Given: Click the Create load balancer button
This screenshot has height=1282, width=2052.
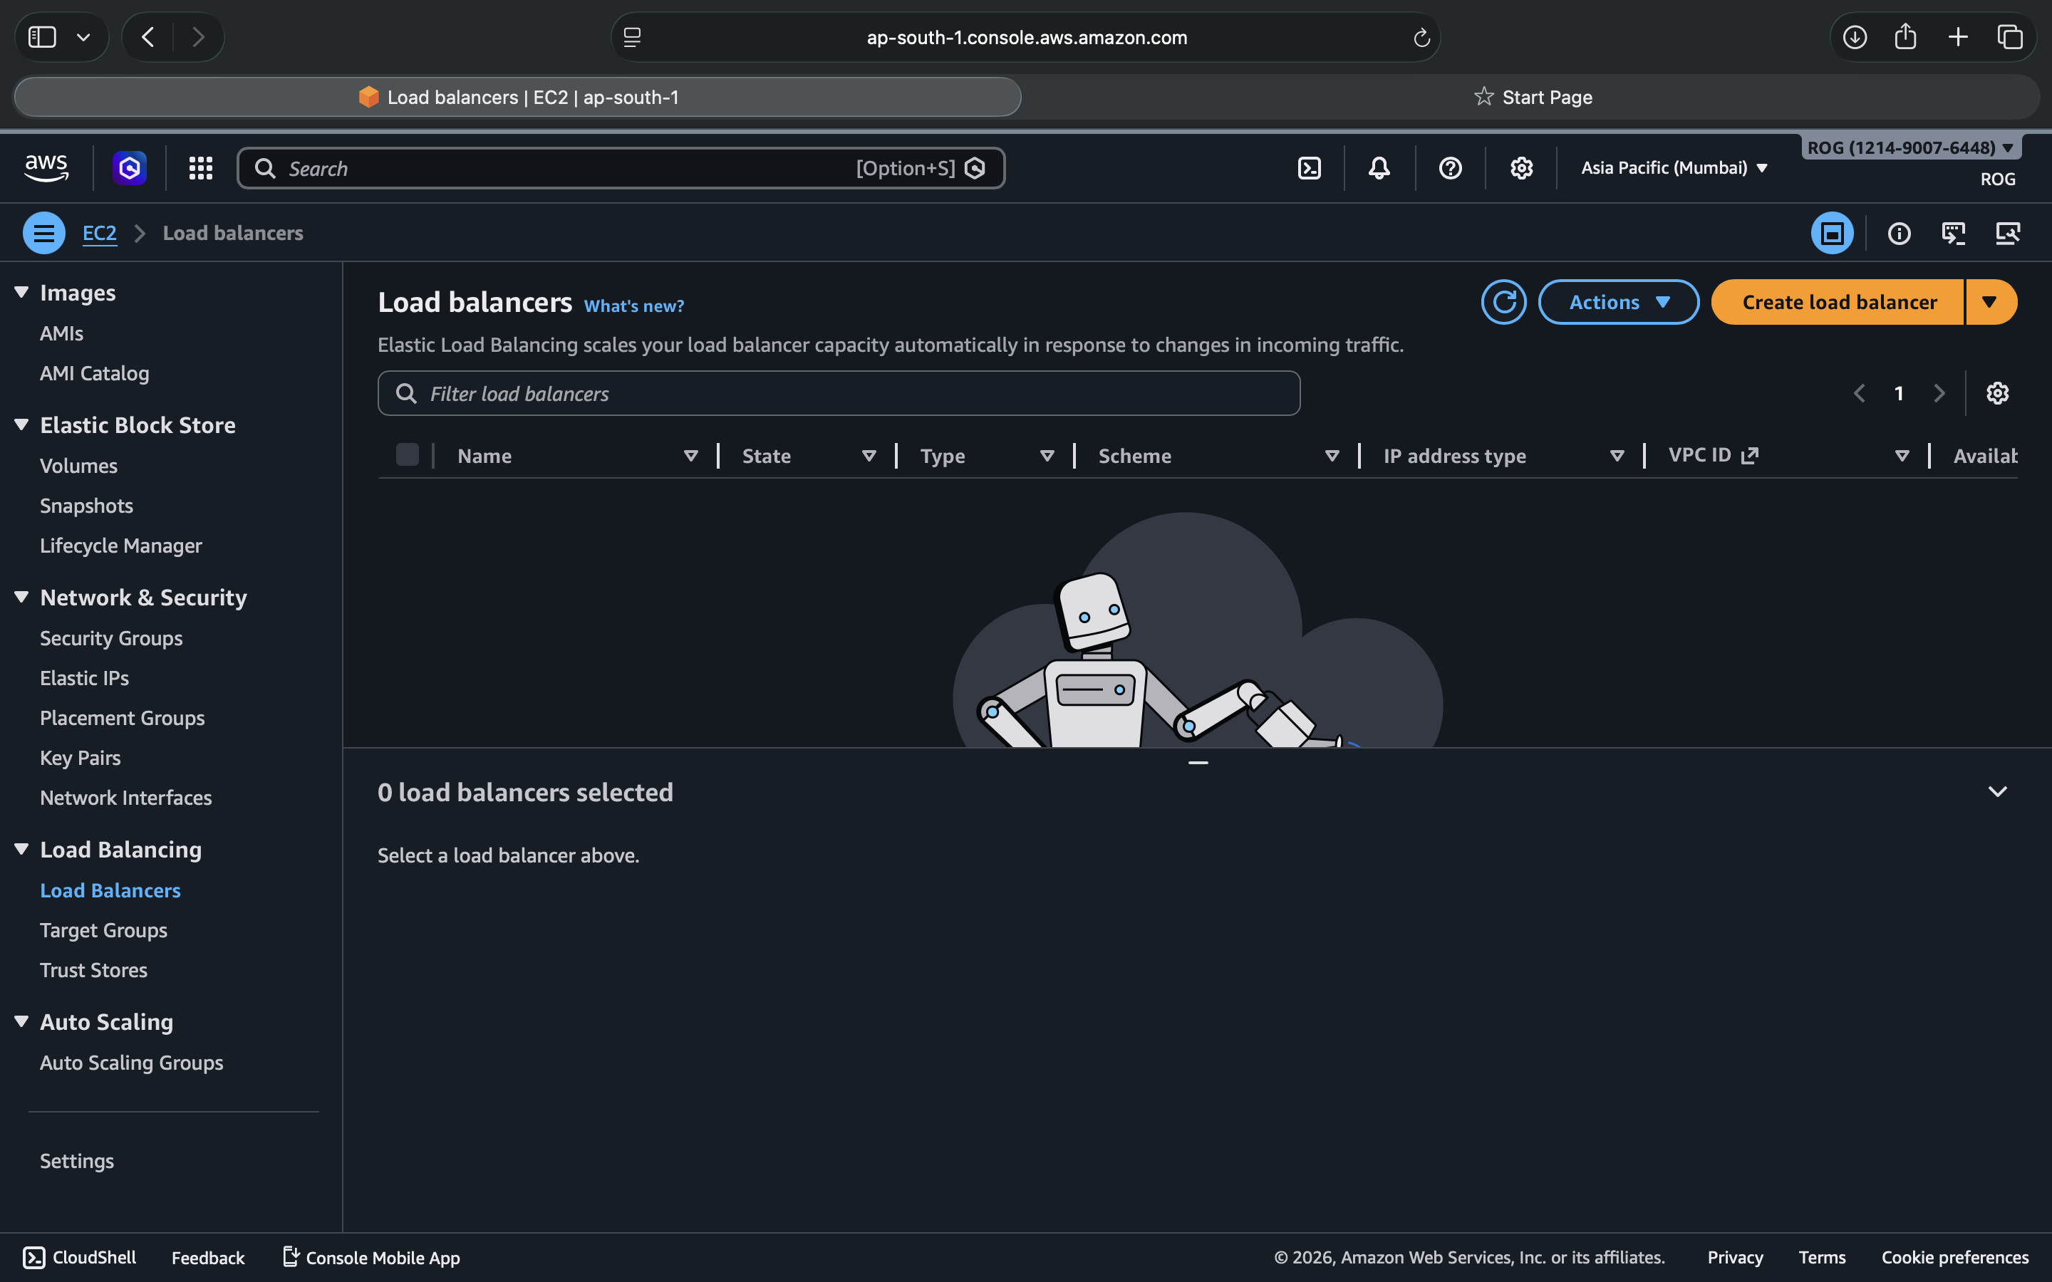Looking at the screenshot, I should [x=1838, y=302].
